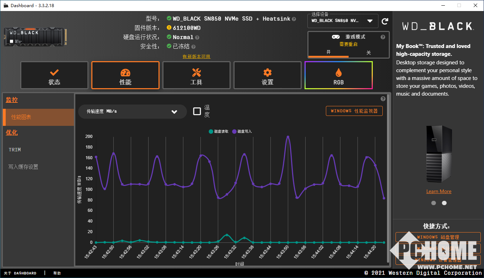Viewport: 484px width, 278px height.
Task: Turn game mode 关
Action: 369,53
